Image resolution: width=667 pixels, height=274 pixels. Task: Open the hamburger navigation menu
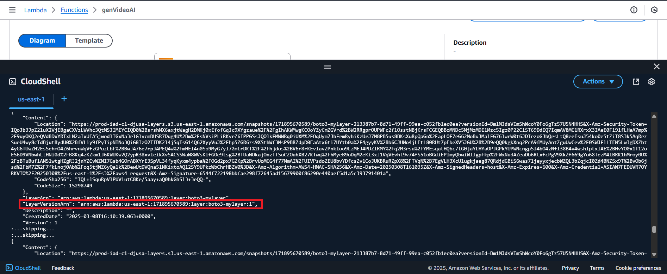point(12,10)
